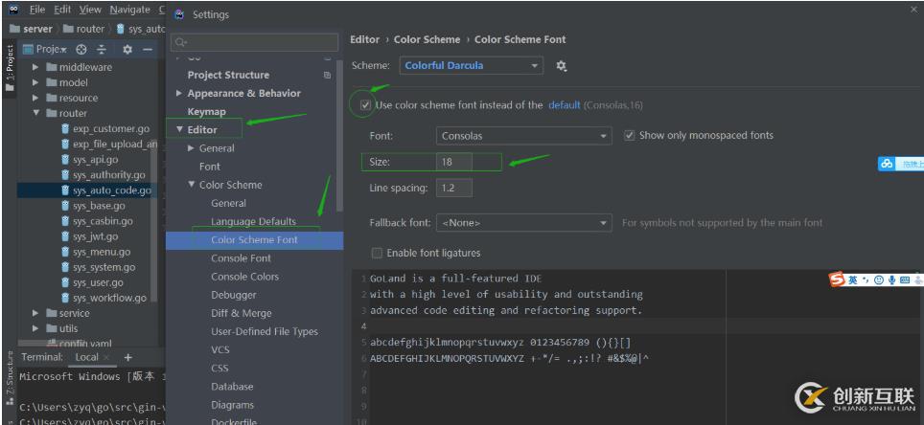Expand the Appearance & Behavior settings section

click(x=179, y=94)
